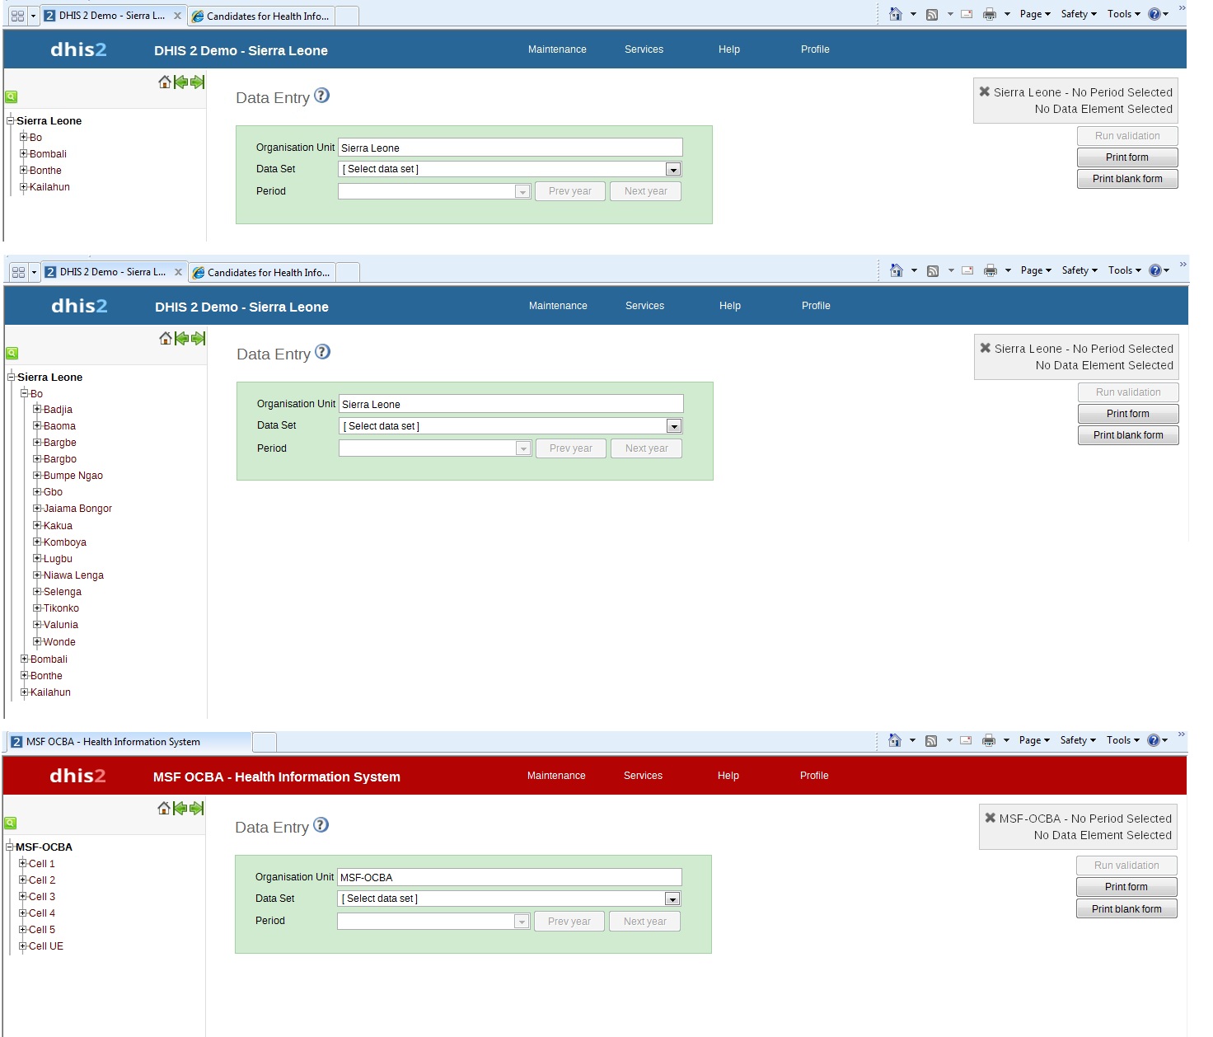Screen dimensions: 1213x1037
Task: Select the Kakua chiefdom in the tree
Action: click(58, 526)
